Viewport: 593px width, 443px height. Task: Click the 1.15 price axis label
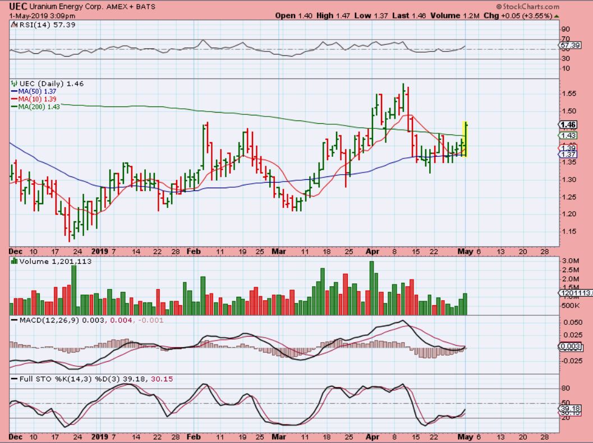569,231
